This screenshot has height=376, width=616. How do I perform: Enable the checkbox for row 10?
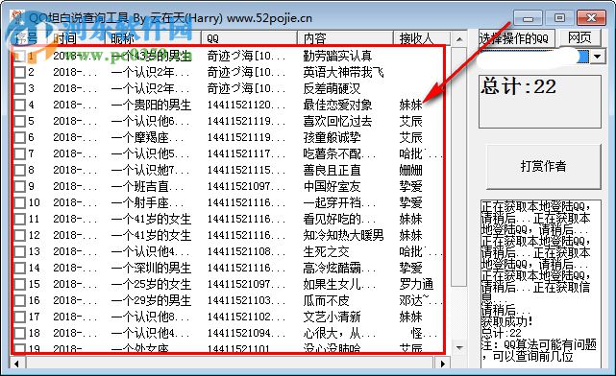click(x=20, y=202)
